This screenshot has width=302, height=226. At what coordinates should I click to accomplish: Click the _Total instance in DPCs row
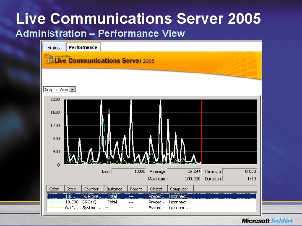point(111,202)
